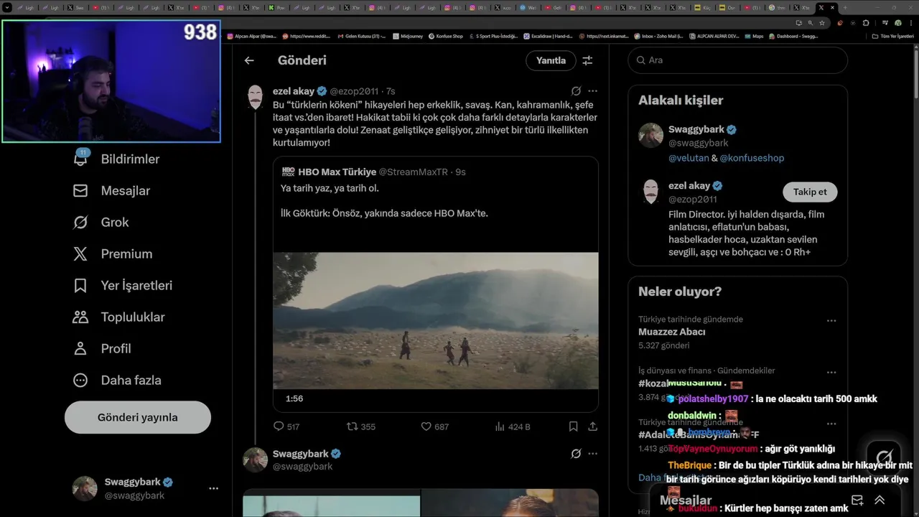Image resolution: width=919 pixels, height=517 pixels.
Task: Open the more options on ezel akay's post
Action: pos(592,91)
